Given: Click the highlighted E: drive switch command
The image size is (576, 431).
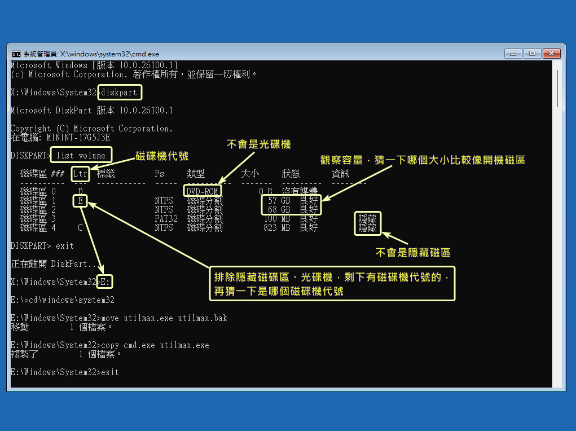Looking at the screenshot, I should click(x=104, y=282).
